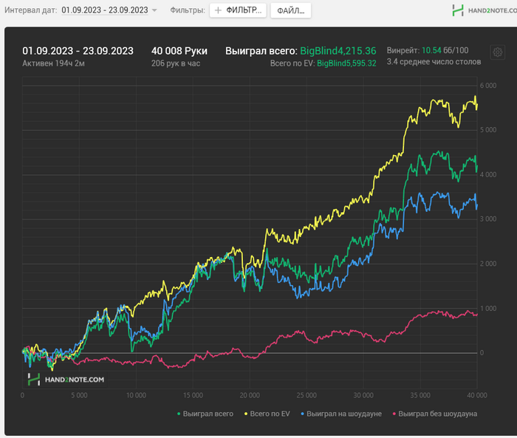
Task: Open the chart settings gear icon
Action: (x=498, y=52)
